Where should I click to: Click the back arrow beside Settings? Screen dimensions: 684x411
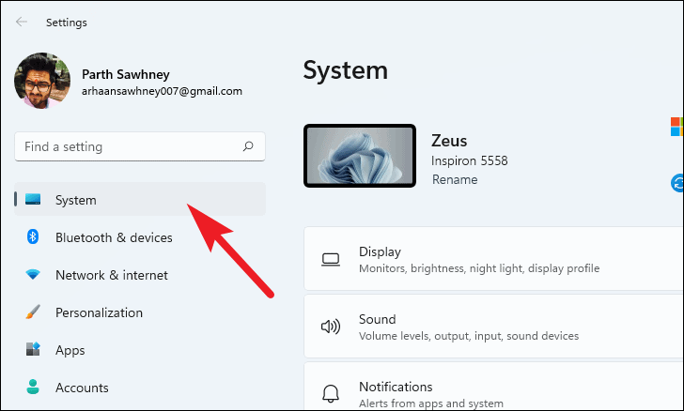point(21,22)
